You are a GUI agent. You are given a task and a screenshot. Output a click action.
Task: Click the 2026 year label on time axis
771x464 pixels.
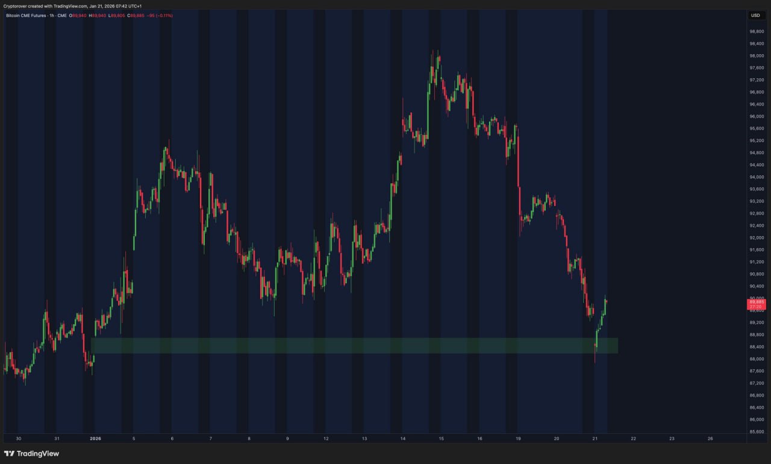click(95, 439)
